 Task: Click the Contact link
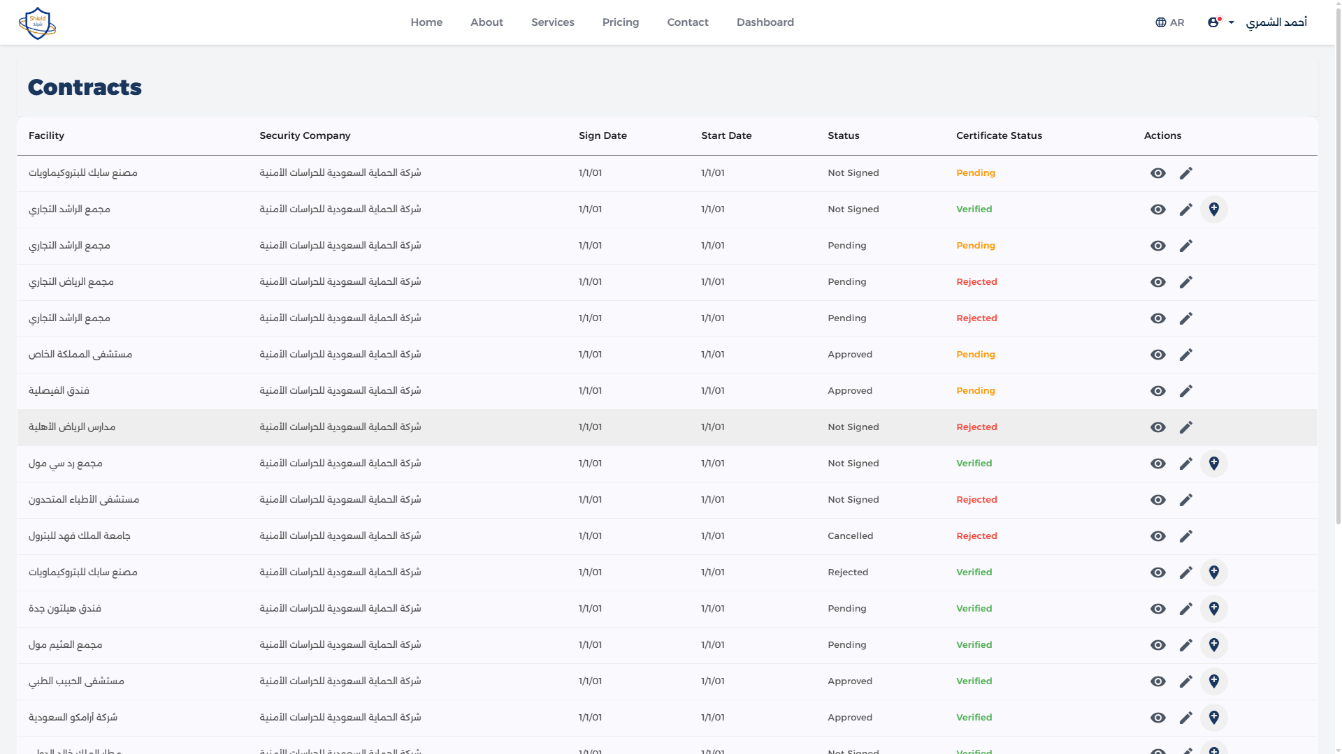687,22
